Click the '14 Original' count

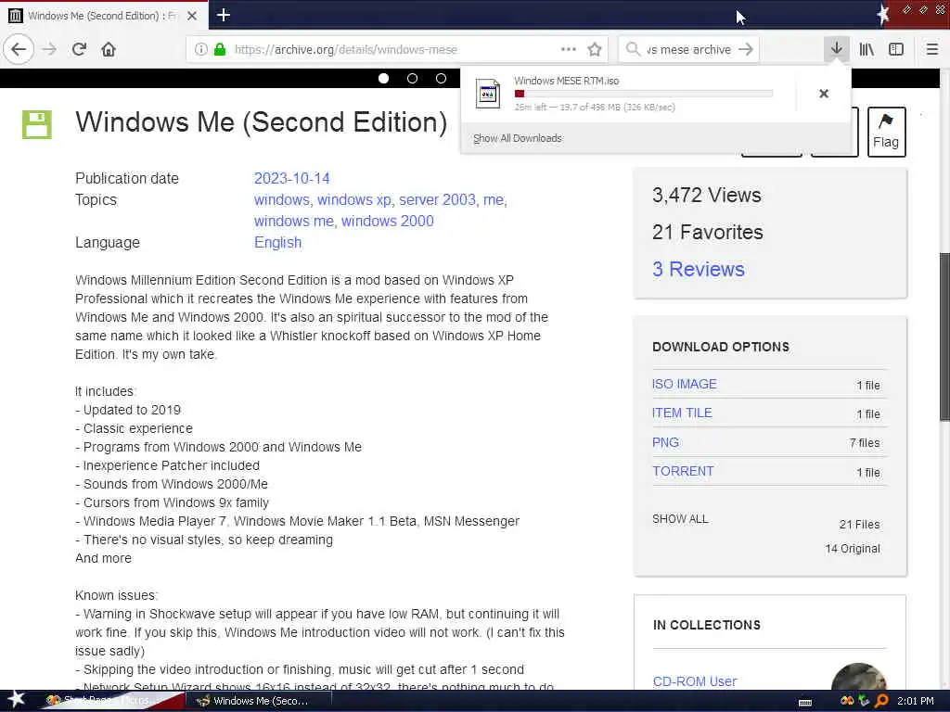[x=853, y=549]
